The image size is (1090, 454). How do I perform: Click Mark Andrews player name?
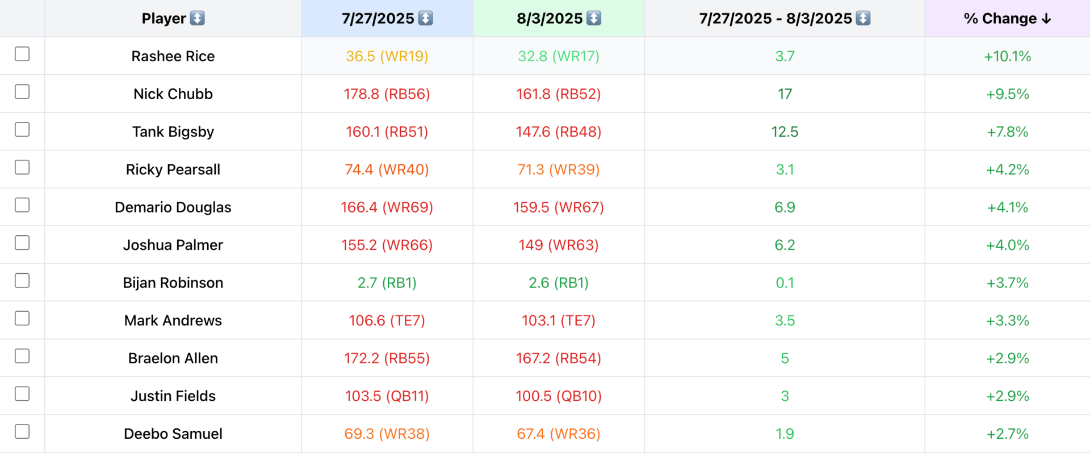(173, 321)
